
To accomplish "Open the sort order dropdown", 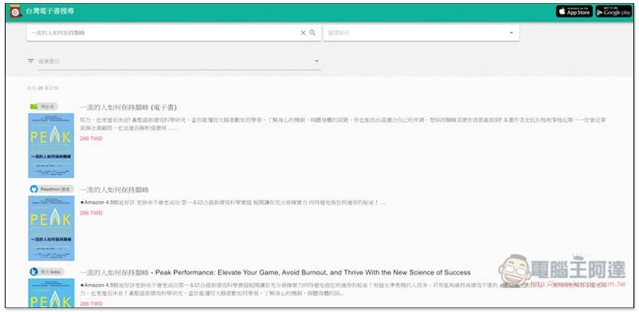I will 422,33.
